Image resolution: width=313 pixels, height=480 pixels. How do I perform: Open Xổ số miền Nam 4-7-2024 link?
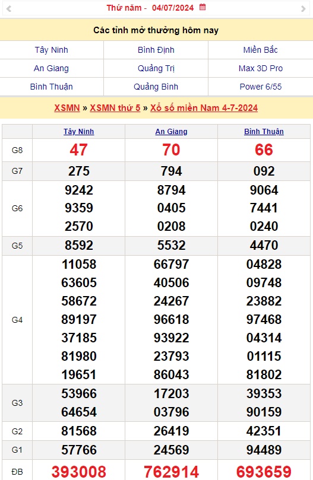click(204, 108)
